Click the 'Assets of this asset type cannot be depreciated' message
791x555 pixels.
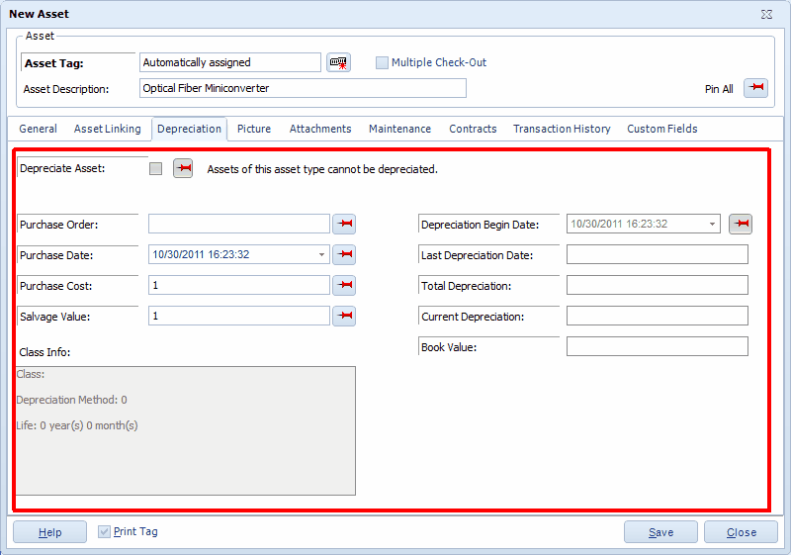[x=322, y=169]
